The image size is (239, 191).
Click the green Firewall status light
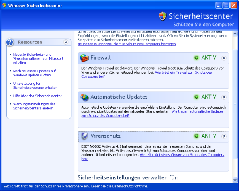tap(196, 58)
